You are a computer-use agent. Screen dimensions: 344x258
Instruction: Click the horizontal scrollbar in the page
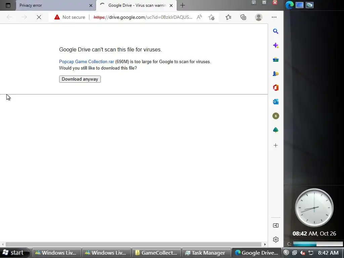pos(133,245)
